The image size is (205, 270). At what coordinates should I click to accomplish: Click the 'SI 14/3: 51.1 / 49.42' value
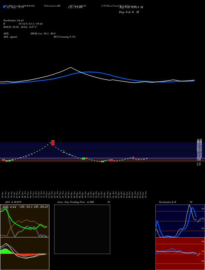click(x=31, y=24)
